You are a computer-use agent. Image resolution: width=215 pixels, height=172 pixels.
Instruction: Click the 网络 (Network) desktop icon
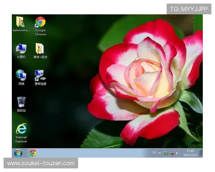click(21, 75)
